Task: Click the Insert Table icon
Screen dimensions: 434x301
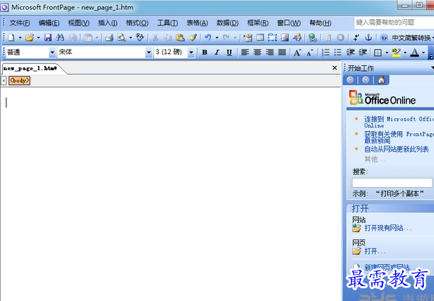Action: tap(260, 38)
